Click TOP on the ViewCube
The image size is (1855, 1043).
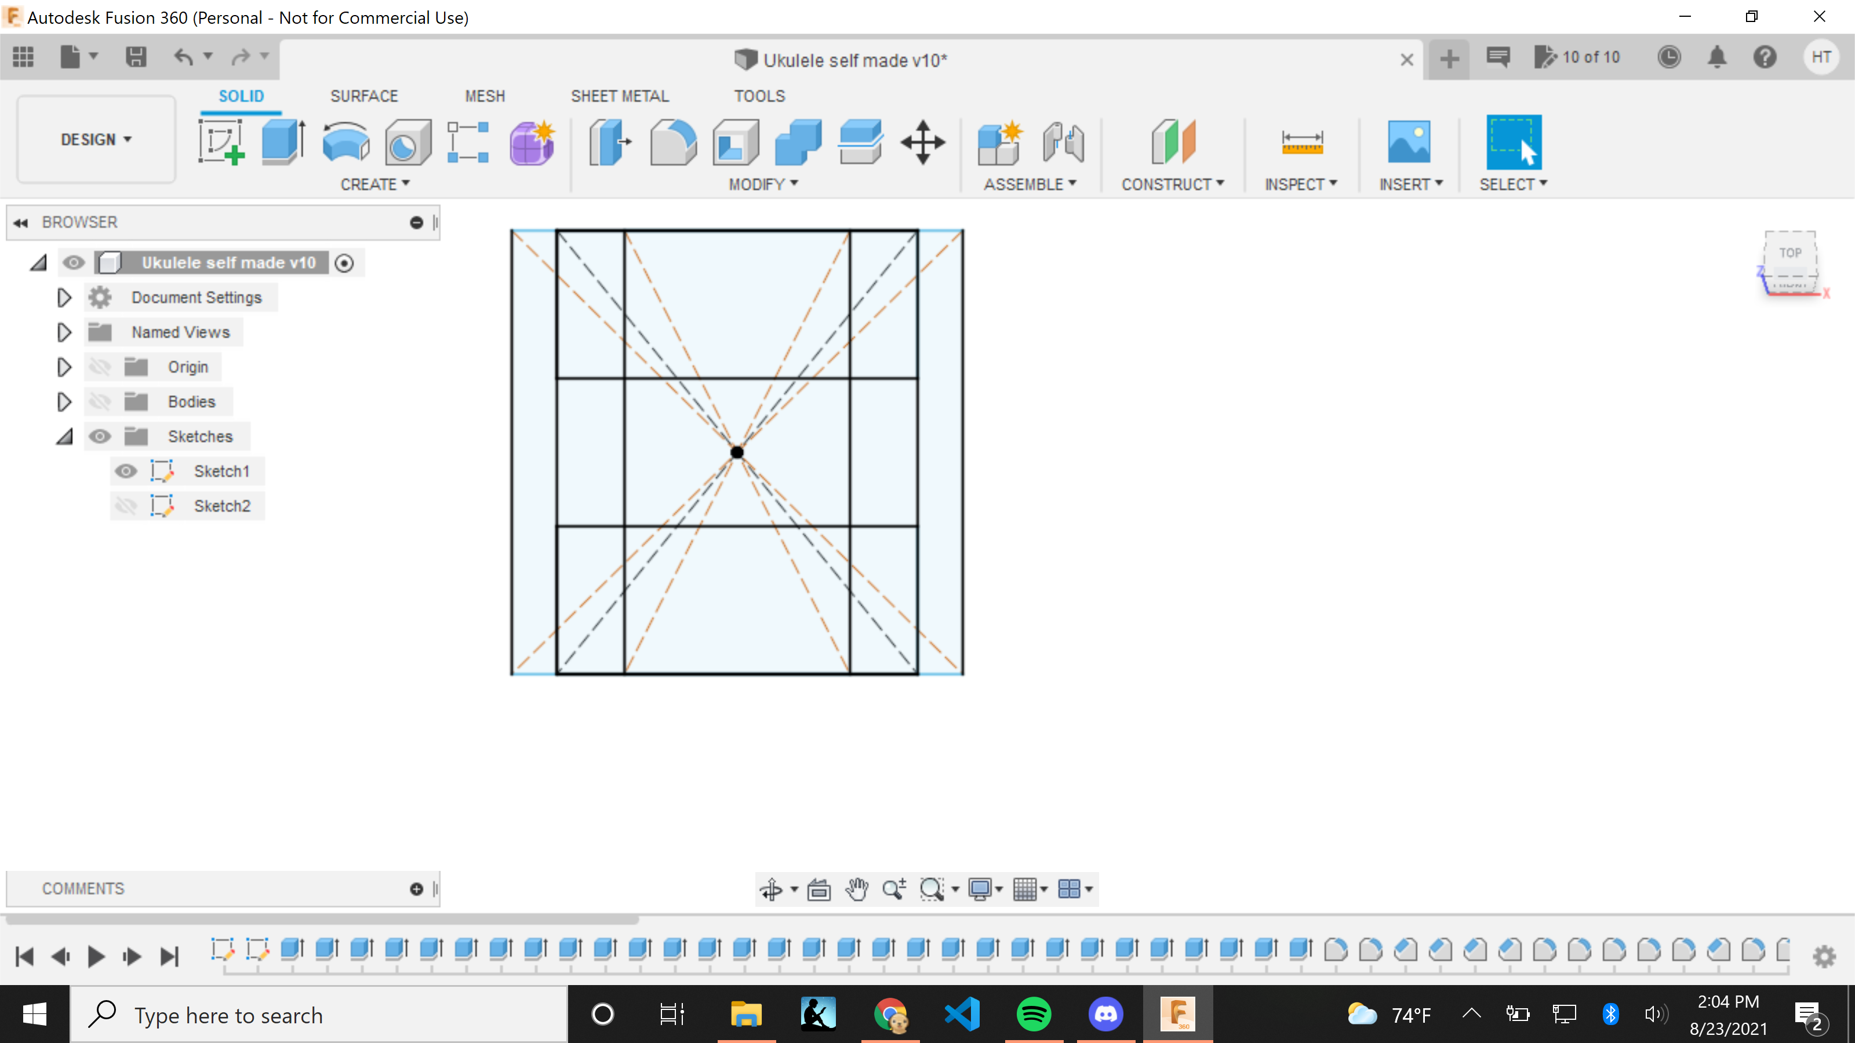[x=1791, y=253]
